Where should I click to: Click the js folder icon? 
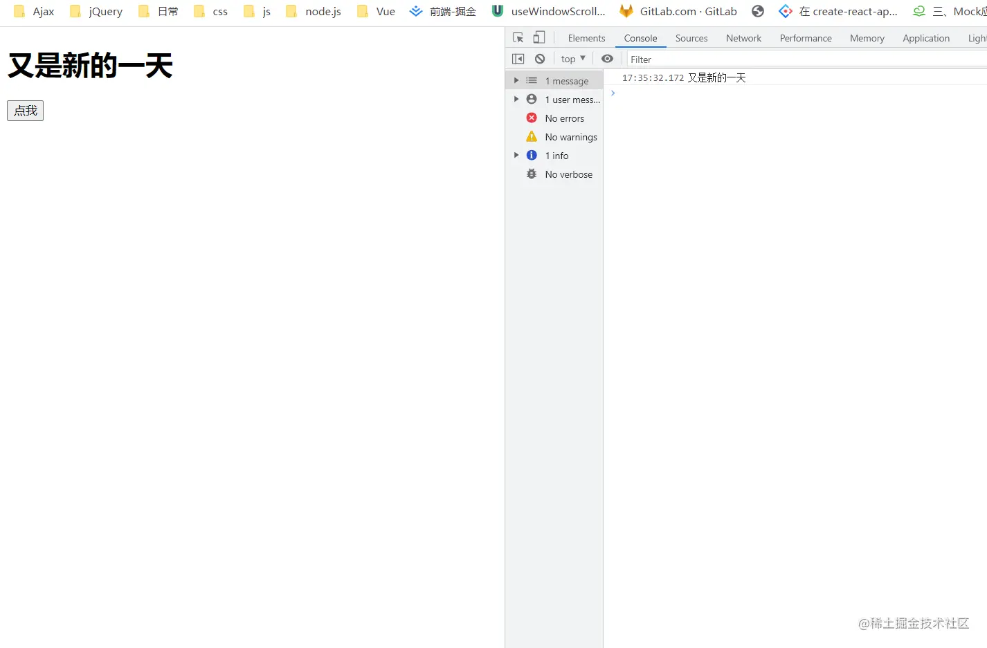[x=249, y=11]
